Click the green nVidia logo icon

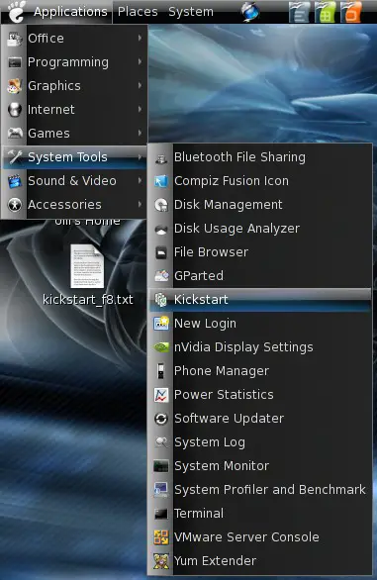161,347
